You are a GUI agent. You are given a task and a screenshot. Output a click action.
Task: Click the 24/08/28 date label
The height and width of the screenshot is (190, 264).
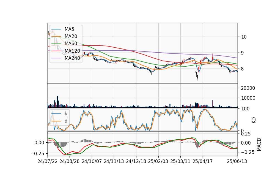pyautogui.click(x=70, y=161)
